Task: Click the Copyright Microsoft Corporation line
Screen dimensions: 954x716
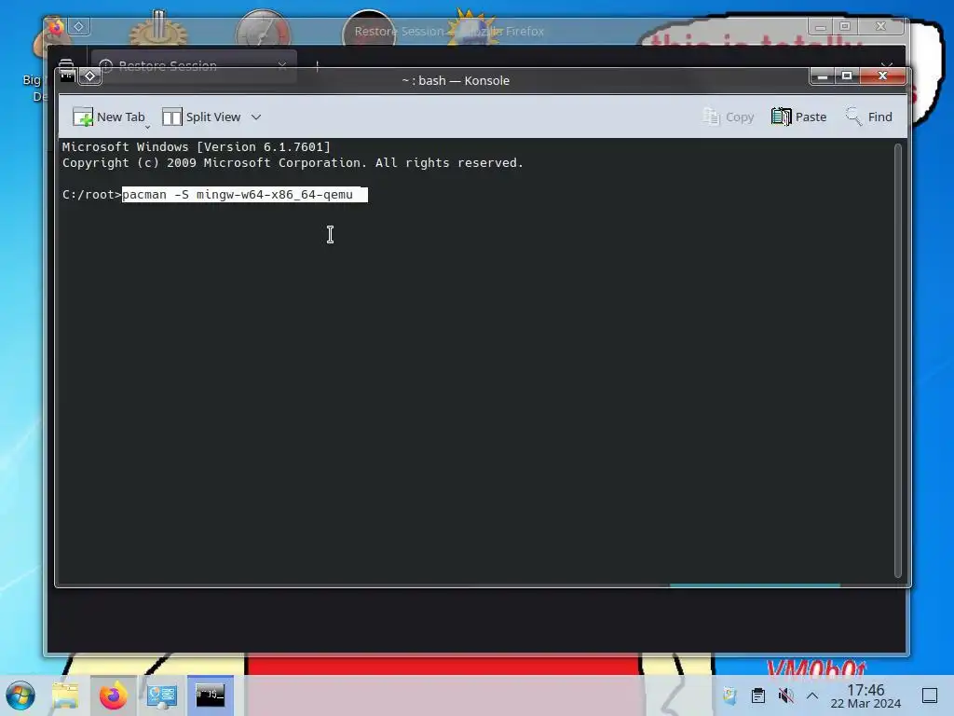Action: click(x=293, y=162)
